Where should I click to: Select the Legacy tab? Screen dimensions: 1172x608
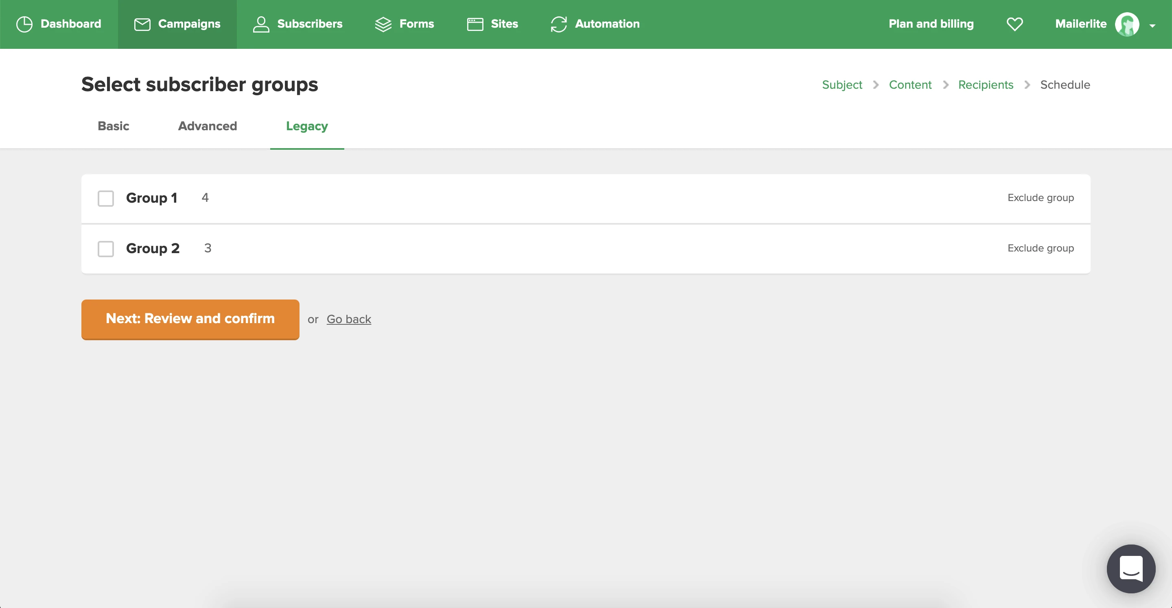point(307,126)
